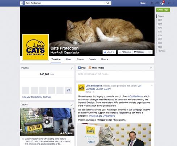This screenshot has width=177, height=146.
Task: Open the Photos tab
Action: pyautogui.click(x=80, y=59)
